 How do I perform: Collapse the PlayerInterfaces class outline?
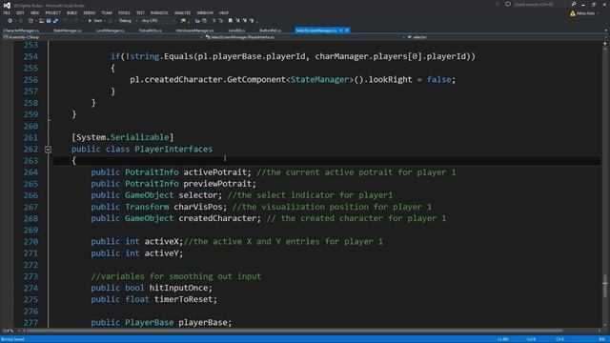pyautogui.click(x=48, y=150)
